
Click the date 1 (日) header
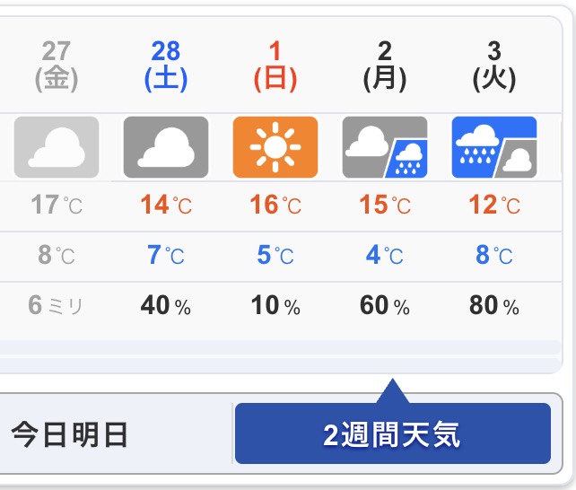[275, 66]
